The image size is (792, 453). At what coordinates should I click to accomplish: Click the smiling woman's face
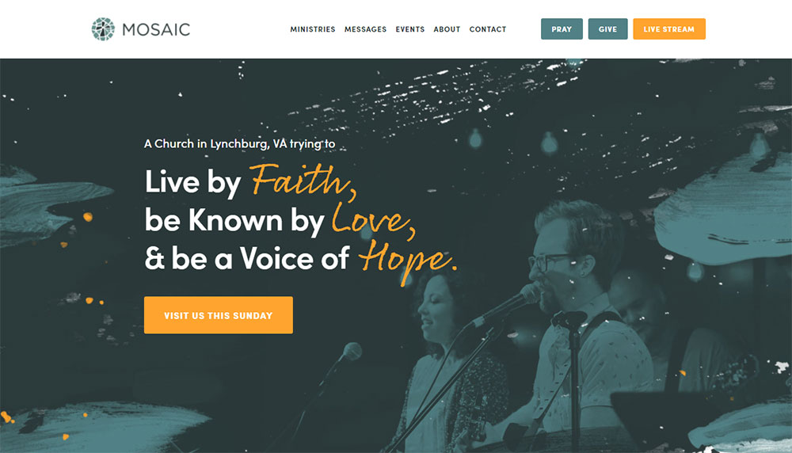[x=433, y=306]
